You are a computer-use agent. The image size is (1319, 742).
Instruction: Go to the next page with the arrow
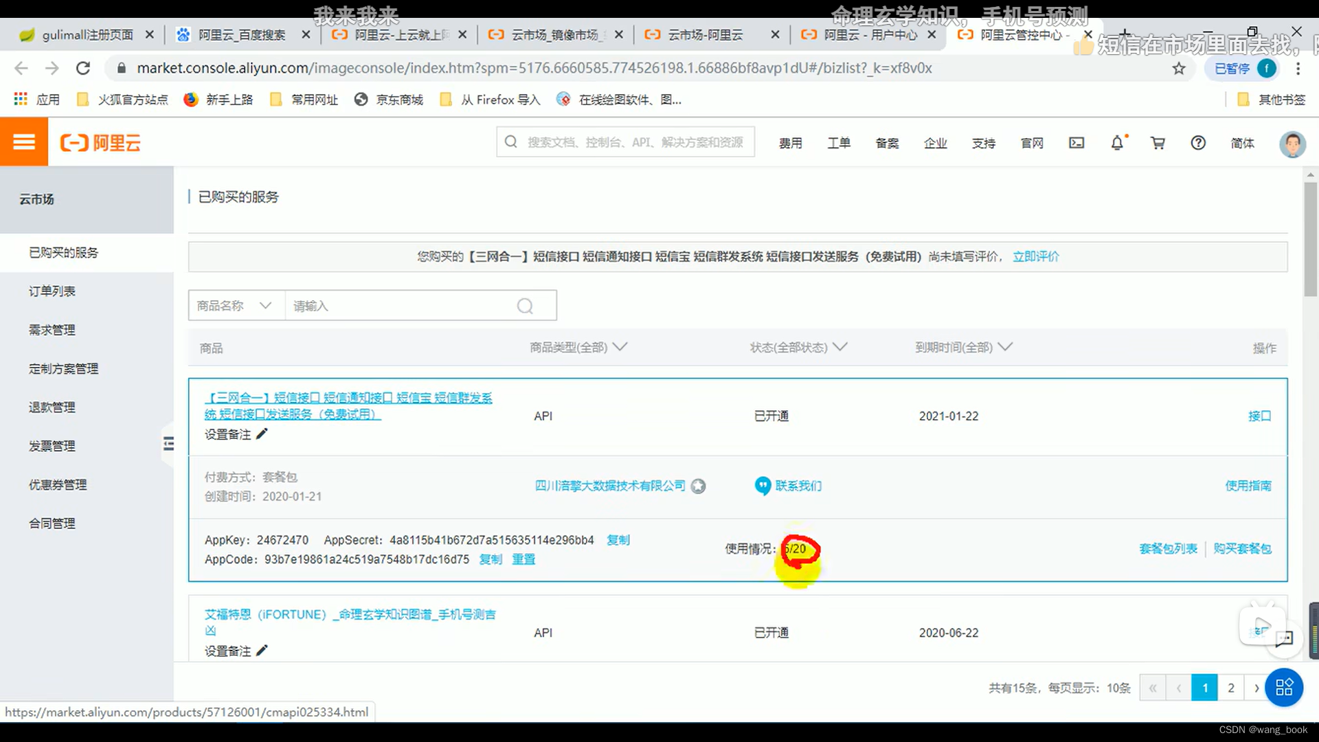tap(1256, 688)
